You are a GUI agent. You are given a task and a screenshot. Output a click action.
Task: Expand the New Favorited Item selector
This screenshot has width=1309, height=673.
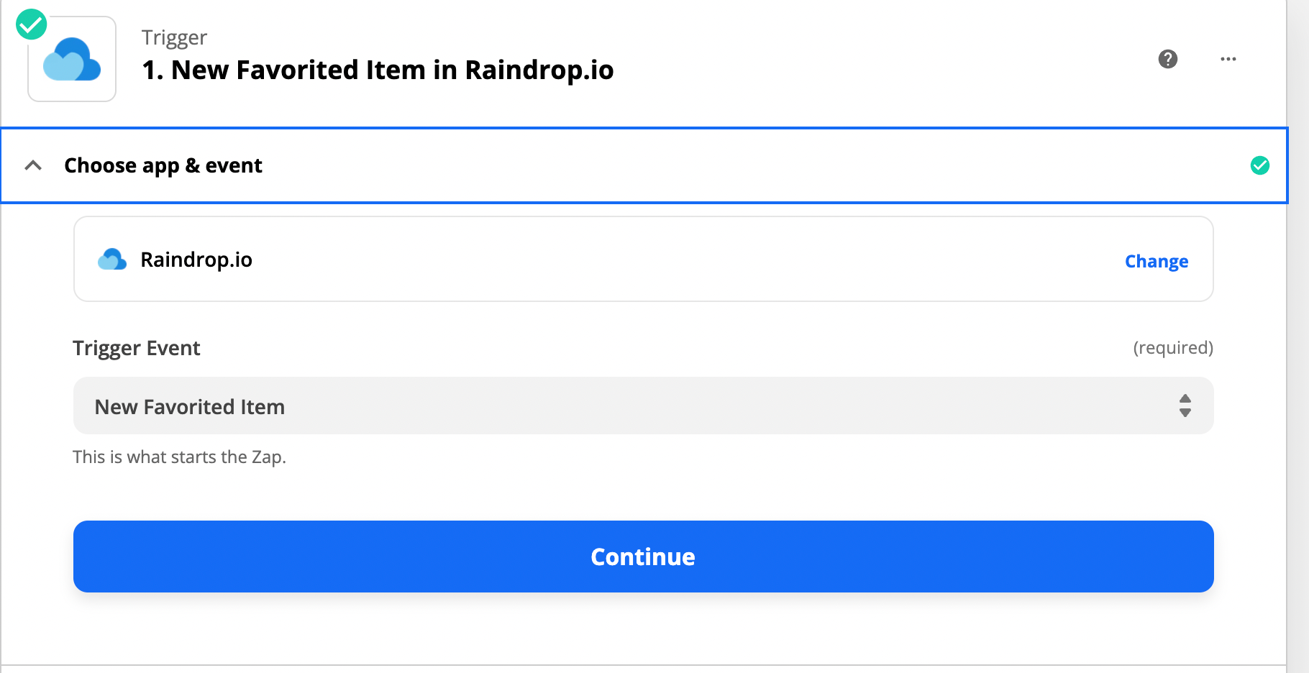[642, 406]
